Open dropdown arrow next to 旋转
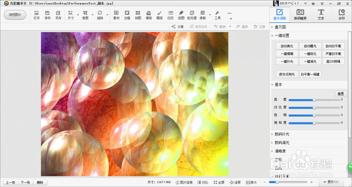The height and width of the screenshot is (187, 352). tap(107, 15)
